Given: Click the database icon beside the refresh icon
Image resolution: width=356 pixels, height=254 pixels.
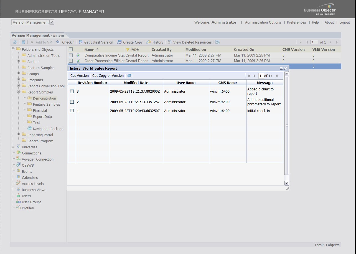Looking at the screenshot, I should coord(23,42).
